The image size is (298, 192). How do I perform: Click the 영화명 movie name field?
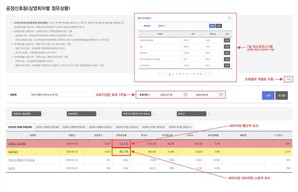coord(62,95)
